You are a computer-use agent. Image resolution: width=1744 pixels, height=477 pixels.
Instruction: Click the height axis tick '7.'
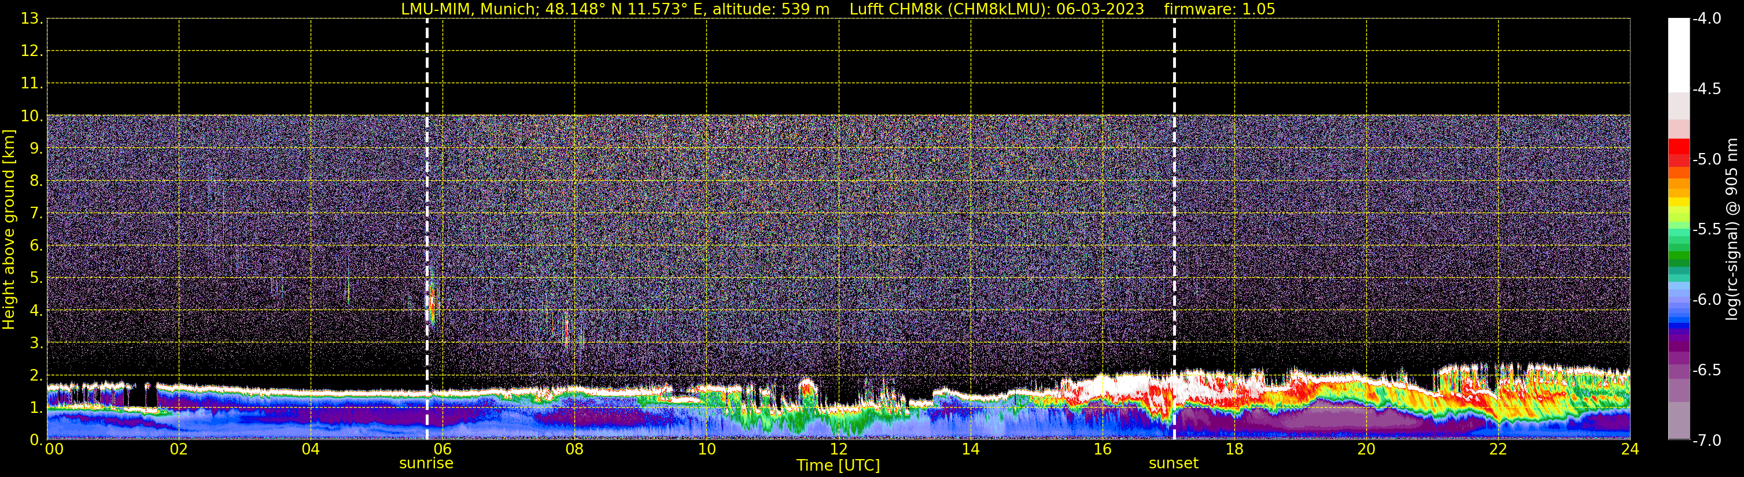(36, 214)
